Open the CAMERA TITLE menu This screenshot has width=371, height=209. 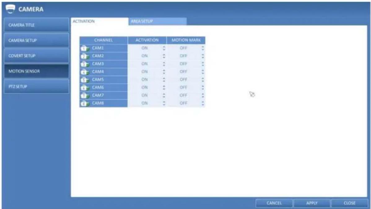tap(37, 25)
